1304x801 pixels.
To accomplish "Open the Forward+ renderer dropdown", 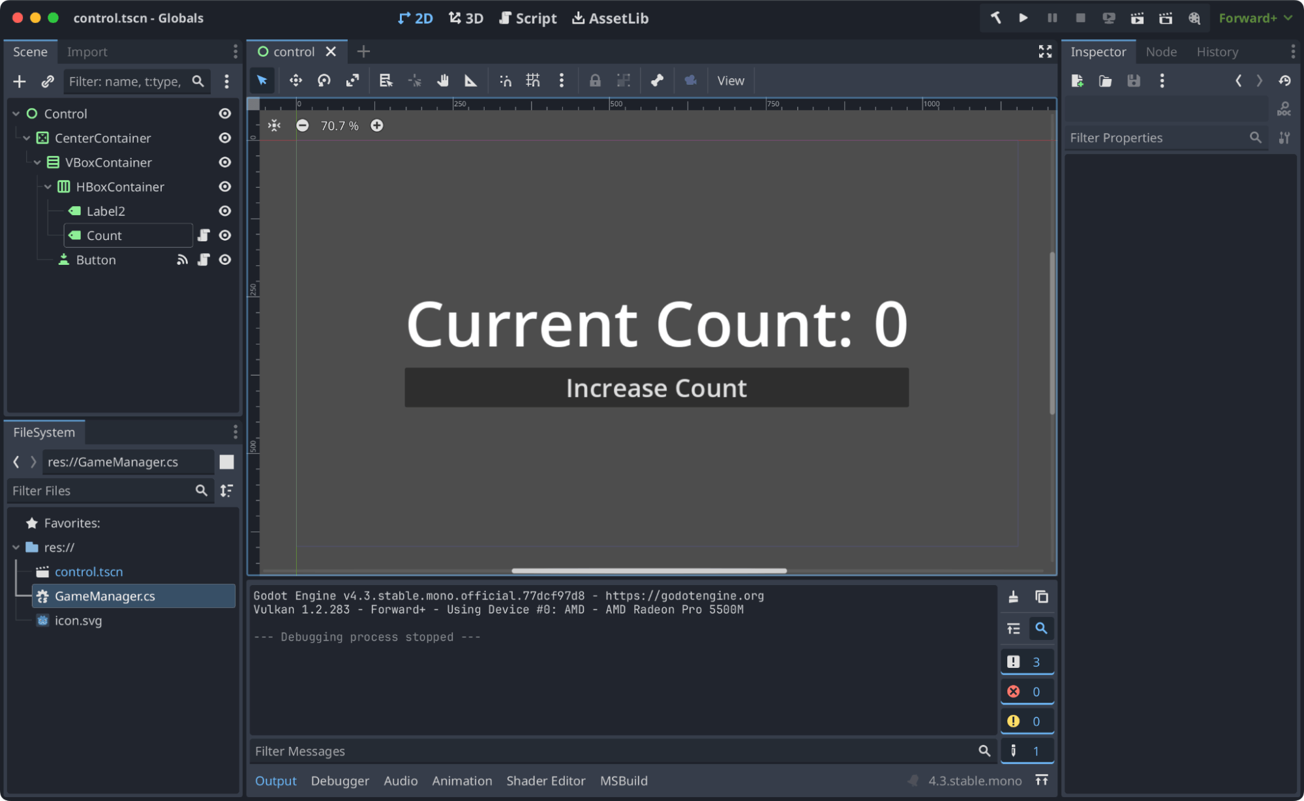I will point(1254,18).
